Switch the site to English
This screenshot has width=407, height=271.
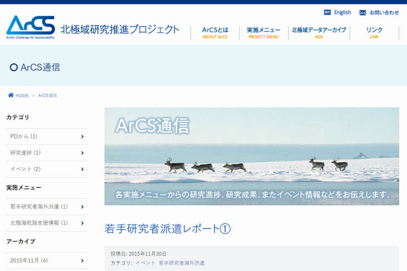(x=342, y=12)
